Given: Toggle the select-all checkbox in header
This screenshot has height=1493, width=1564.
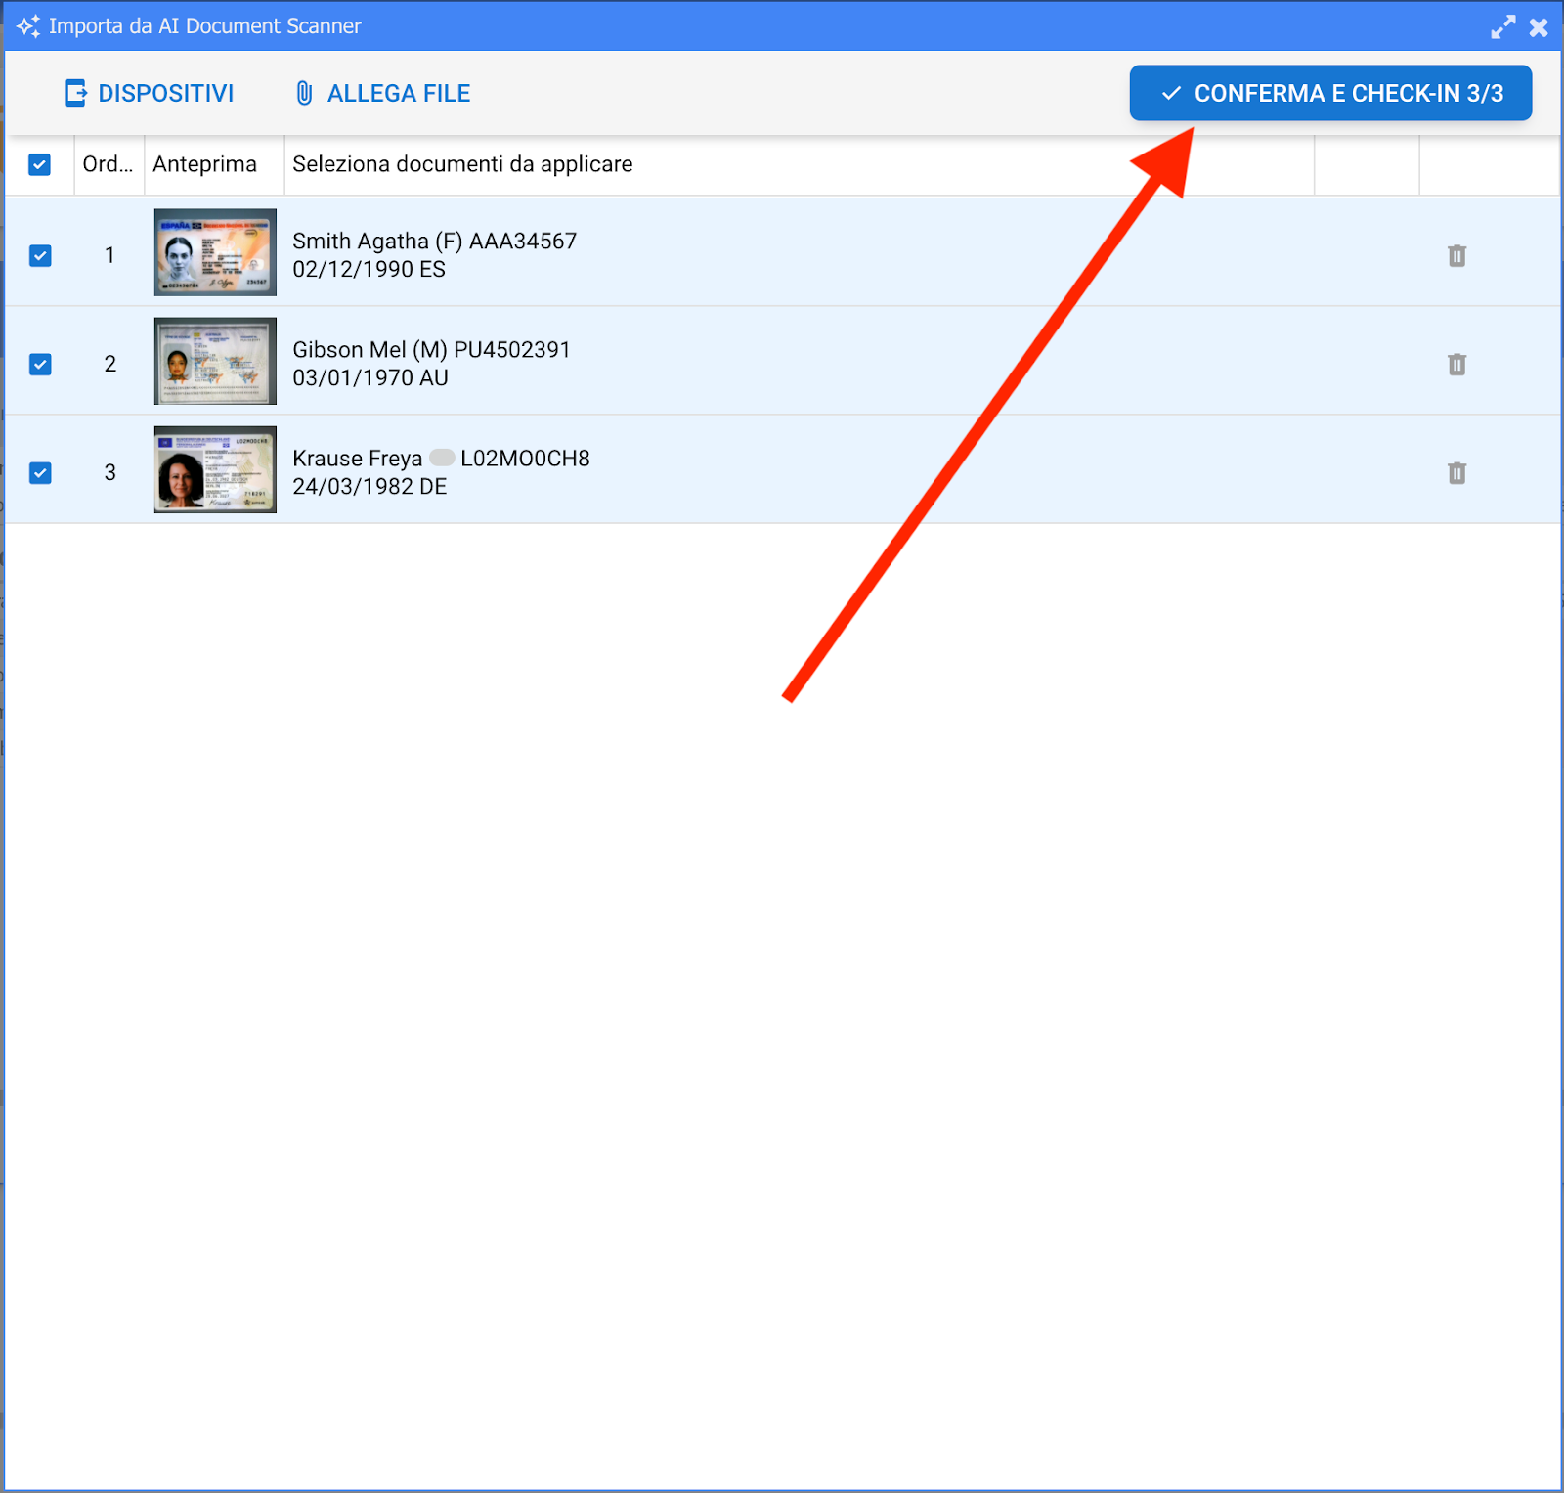Looking at the screenshot, I should 40,164.
